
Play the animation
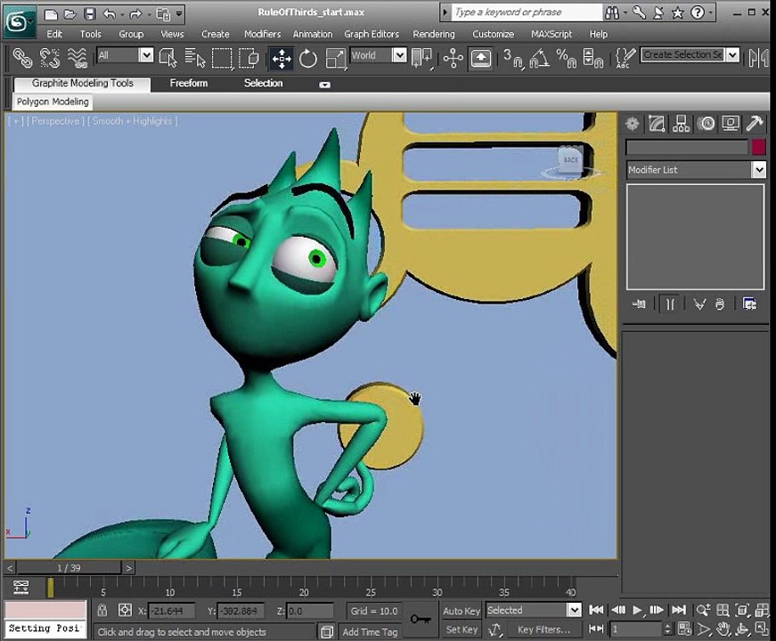click(x=637, y=610)
